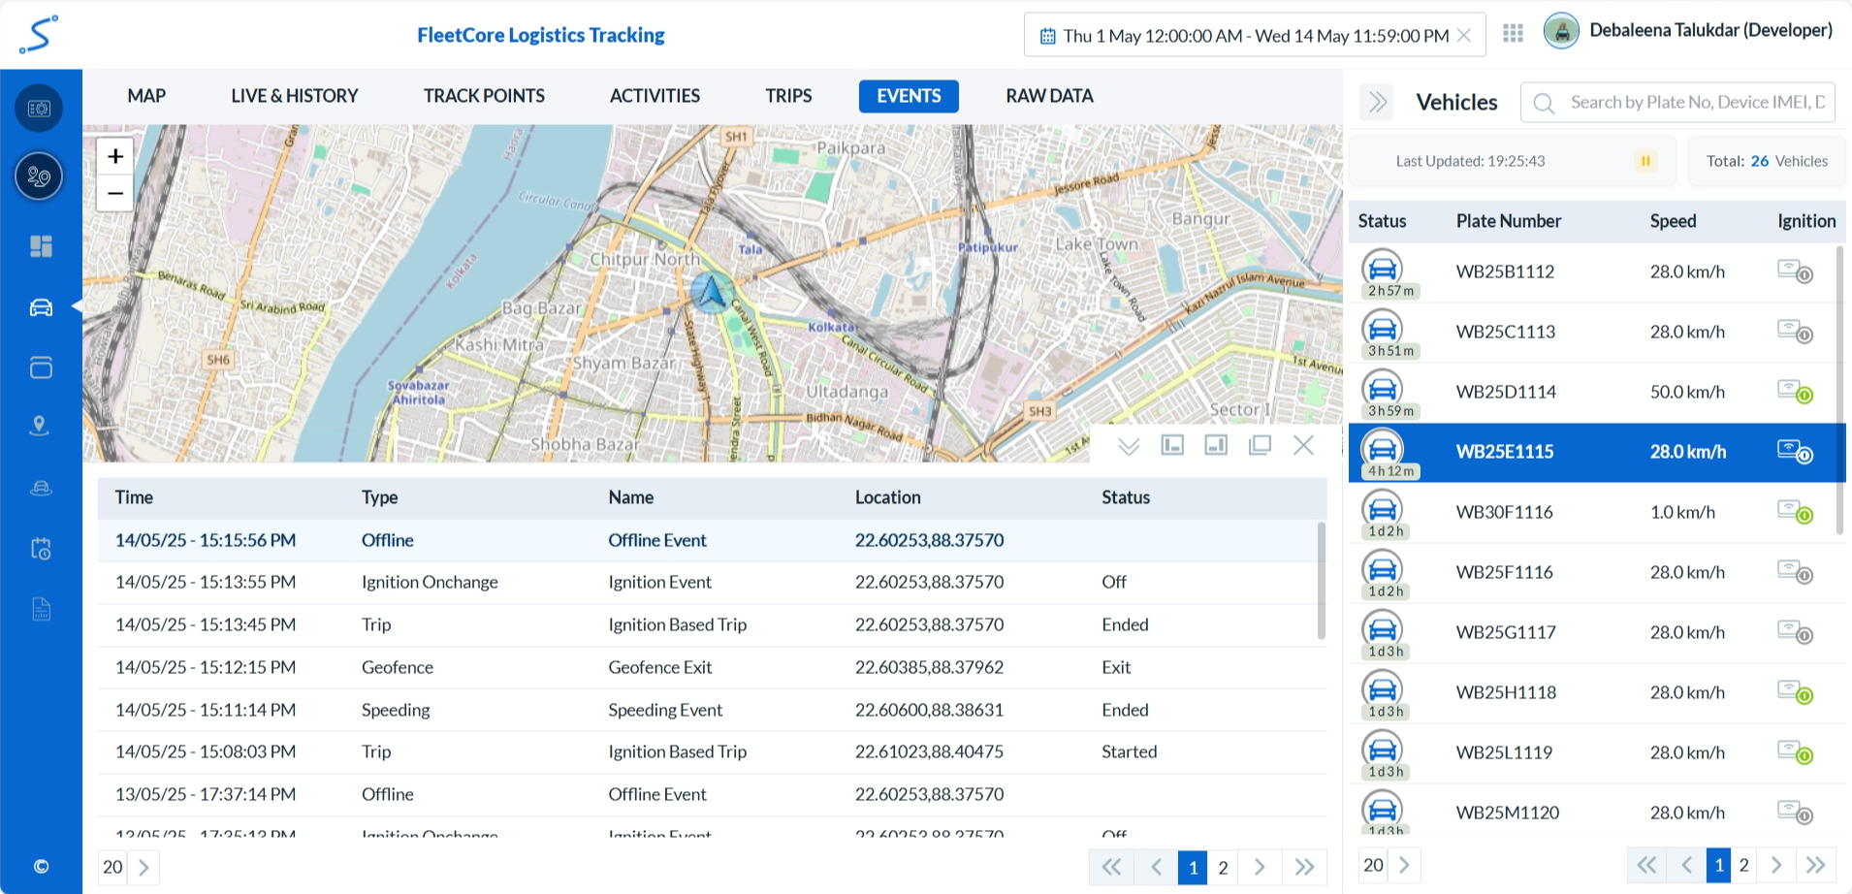Open the dashcam view from the sidebar
Viewport: 1852px width, 894px height.
tap(39, 488)
